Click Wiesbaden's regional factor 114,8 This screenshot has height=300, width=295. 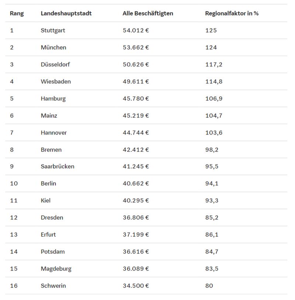[214, 82]
